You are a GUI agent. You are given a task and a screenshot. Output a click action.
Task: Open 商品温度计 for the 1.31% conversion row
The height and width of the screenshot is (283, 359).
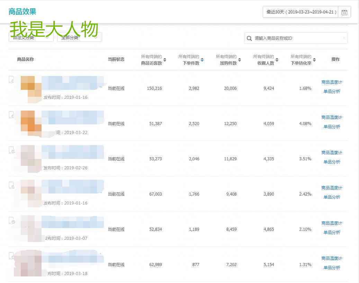point(332,258)
